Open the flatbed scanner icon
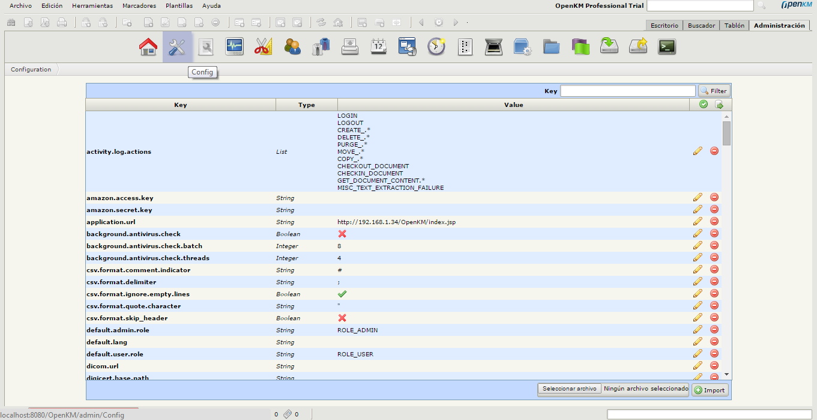 493,47
